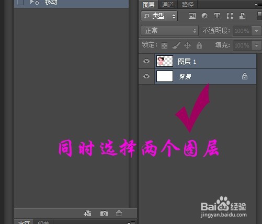
Task: Switch to the 路径 tab
Action: [188, 5]
